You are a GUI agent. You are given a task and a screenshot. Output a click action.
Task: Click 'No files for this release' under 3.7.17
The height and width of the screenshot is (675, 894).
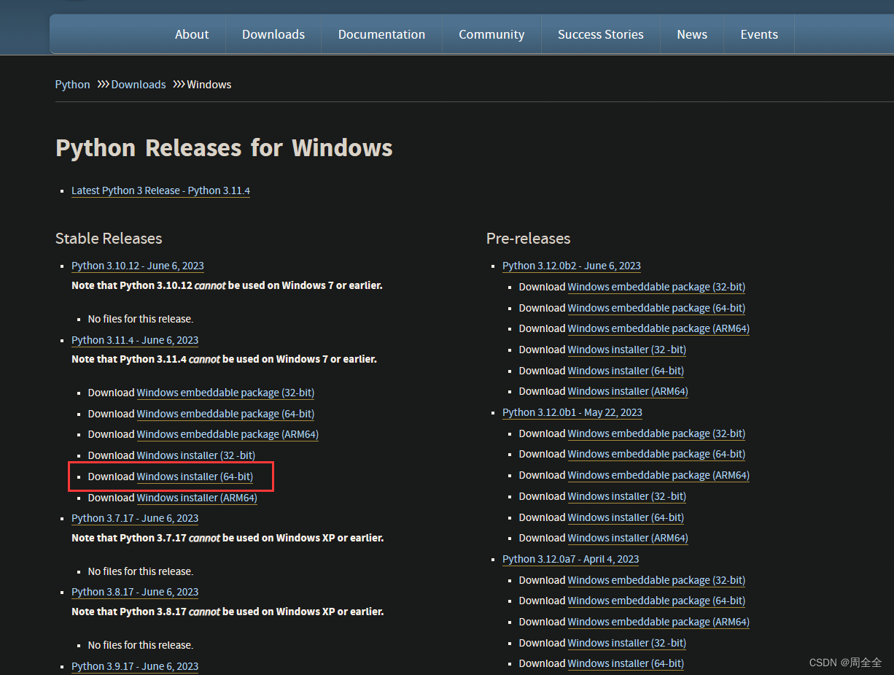click(141, 571)
